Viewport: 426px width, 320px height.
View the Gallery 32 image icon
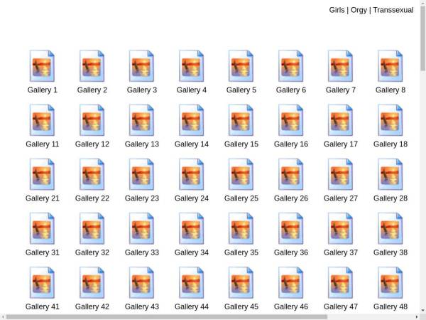click(92, 228)
